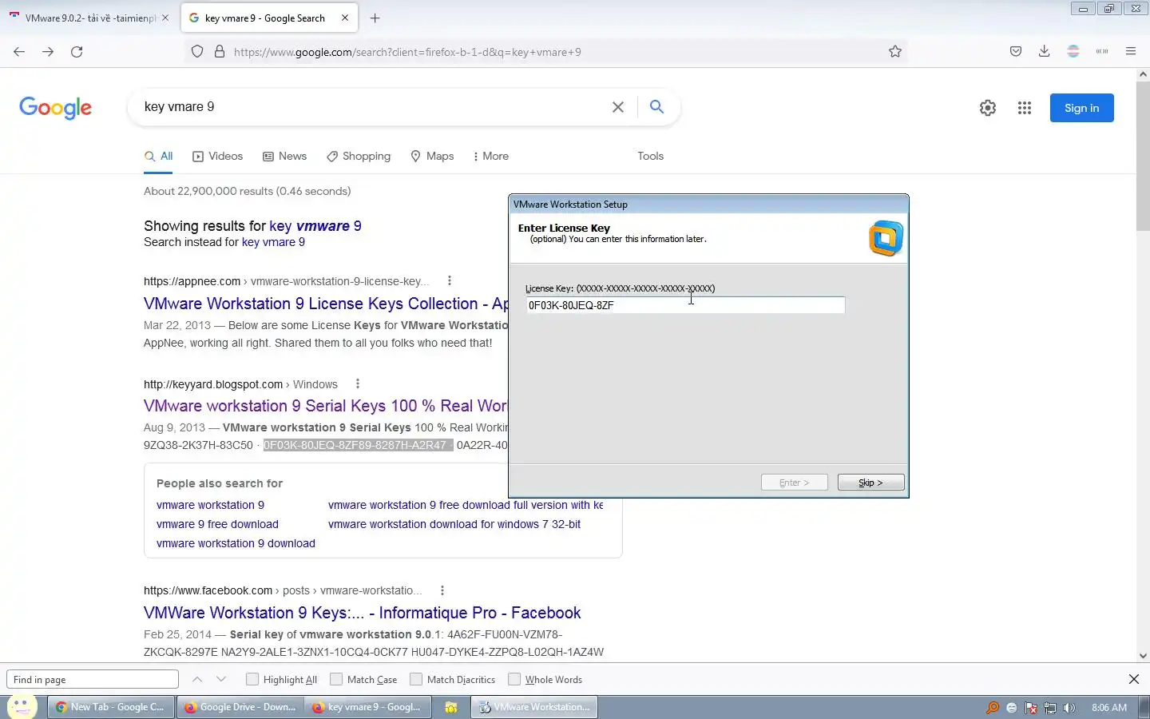Click the Sign in button
This screenshot has height=719, width=1150.
[1081, 108]
